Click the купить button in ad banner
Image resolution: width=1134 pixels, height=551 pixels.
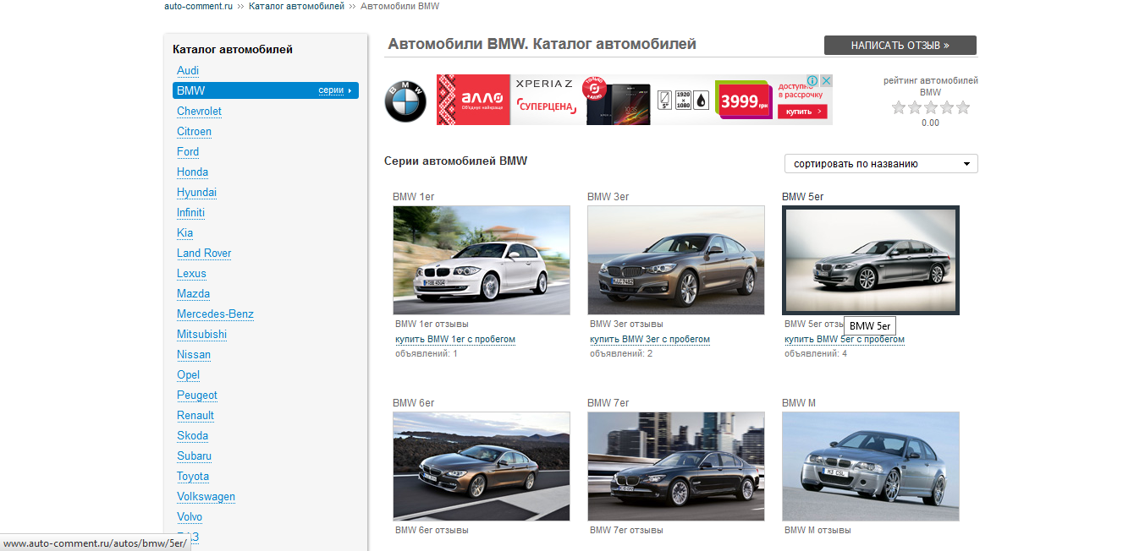(x=802, y=112)
